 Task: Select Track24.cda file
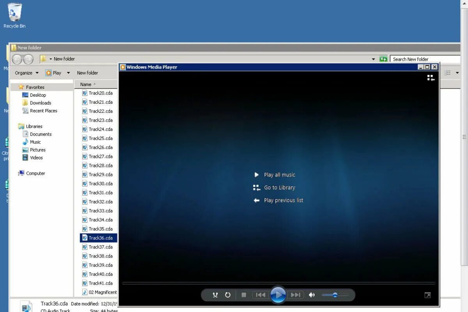[97, 129]
